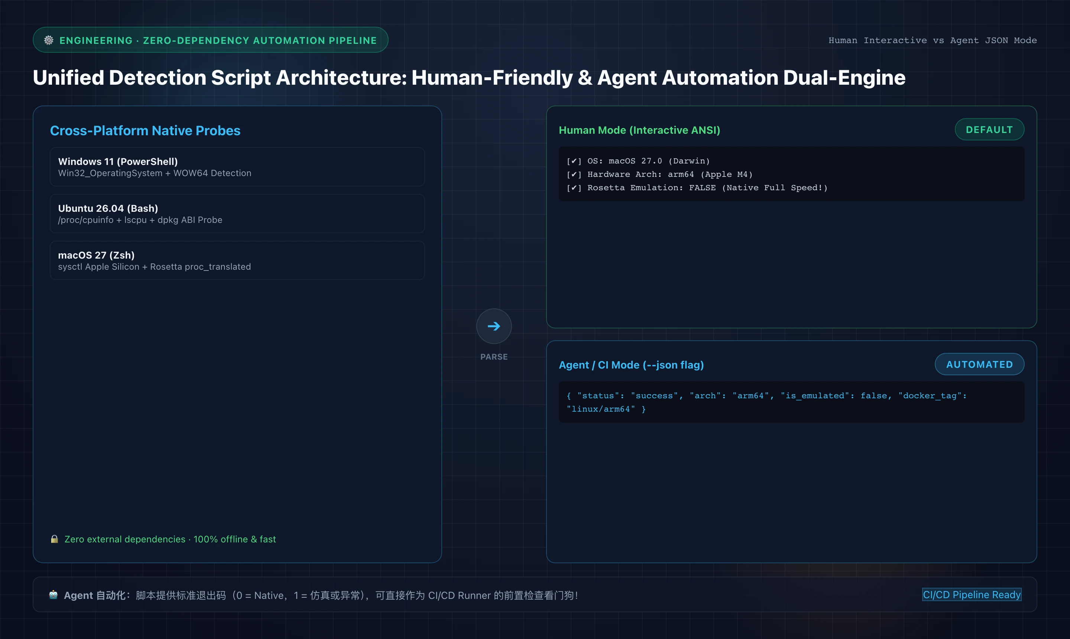Viewport: 1070px width, 639px height.
Task: Open the CI/CD Pipeline Ready link
Action: click(972, 595)
